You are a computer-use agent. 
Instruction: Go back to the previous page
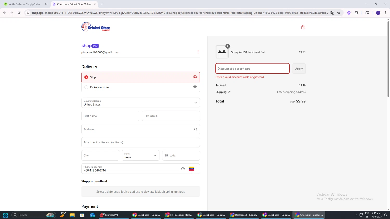(x=4, y=13)
